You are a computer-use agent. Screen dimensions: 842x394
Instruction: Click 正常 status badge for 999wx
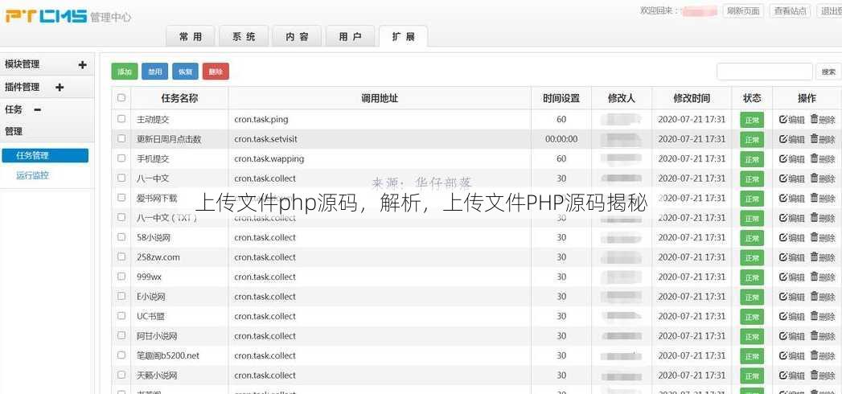[752, 277]
